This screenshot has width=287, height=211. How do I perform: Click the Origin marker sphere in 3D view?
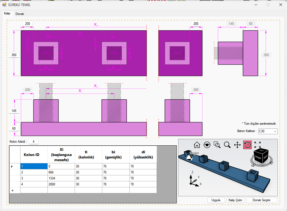coord(189,158)
